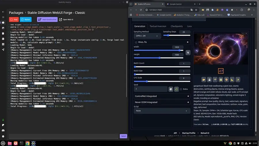Click Open Web UI button
Image resolution: width=259 pixels, height=146 pixels.
pyautogui.click(x=66, y=20)
